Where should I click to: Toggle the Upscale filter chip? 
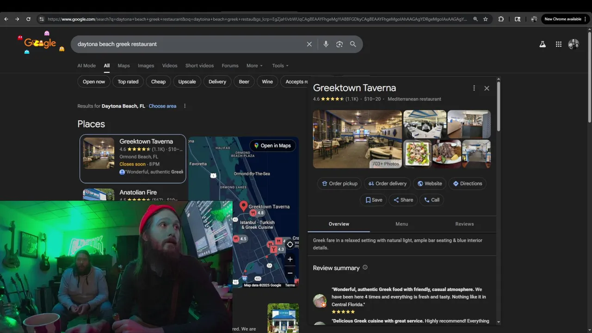pyautogui.click(x=187, y=81)
